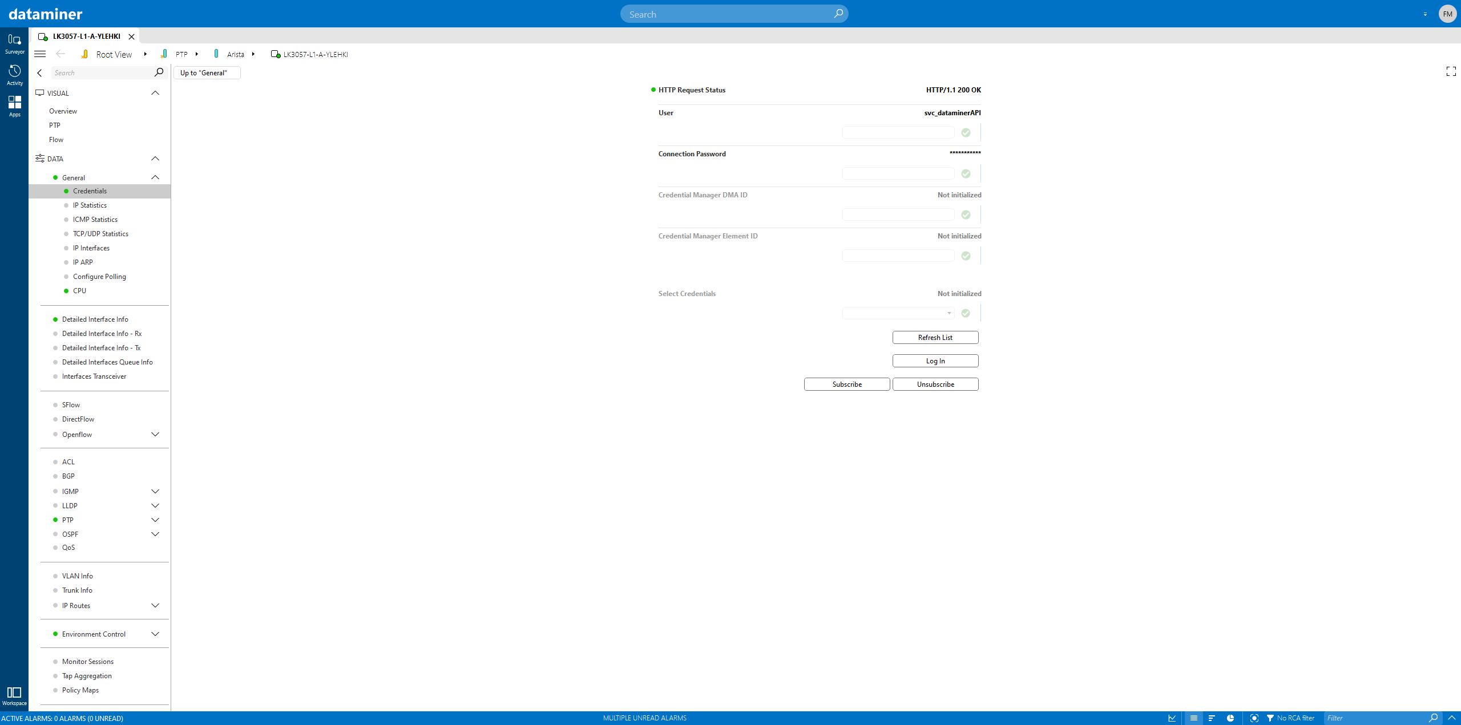Open the Root View breadcrumb arrow

[146, 54]
